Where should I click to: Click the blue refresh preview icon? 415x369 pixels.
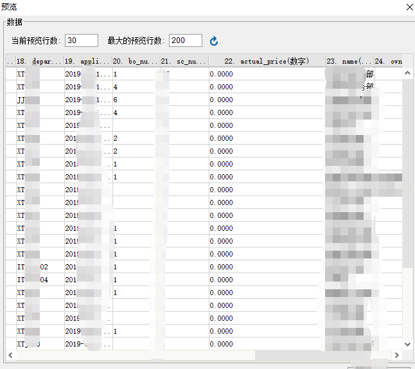coord(214,41)
